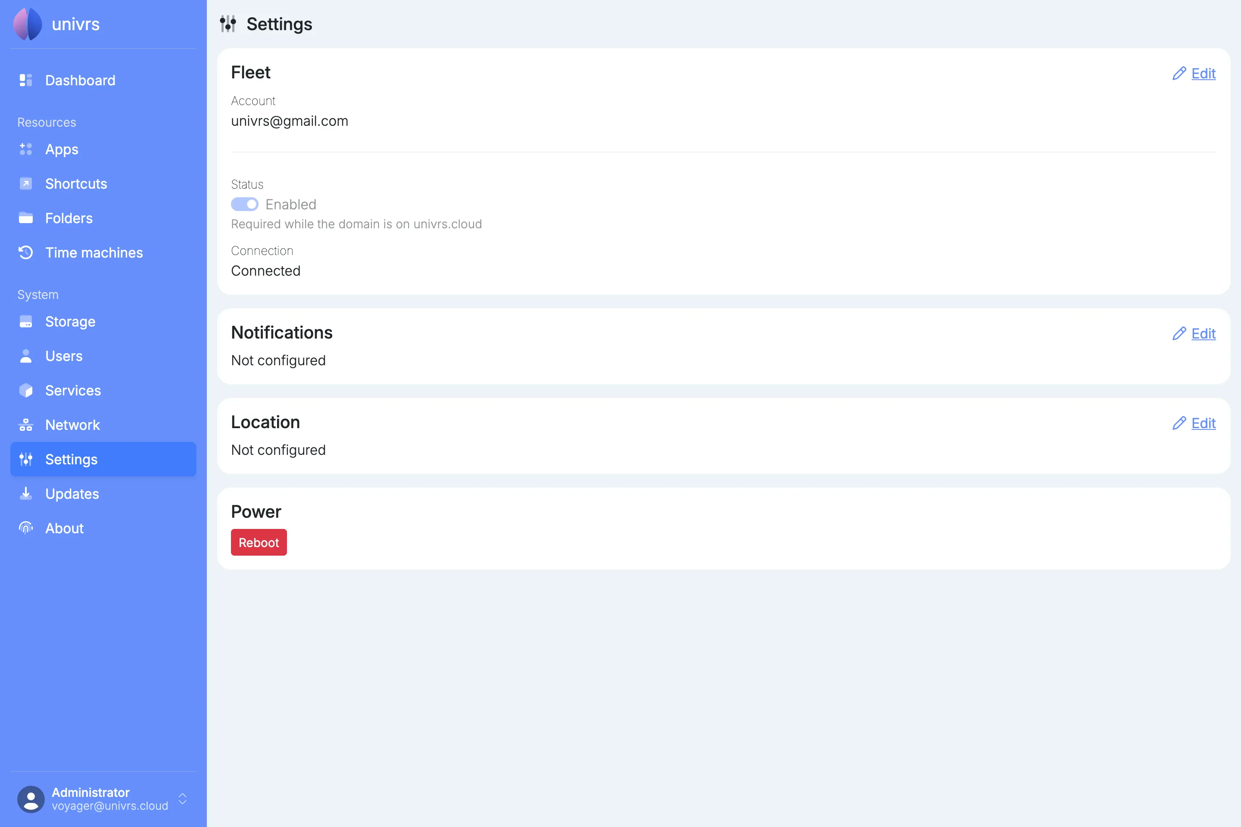Screen dimensions: 1241x827
Task: Edit the Location settings
Action: point(1204,423)
